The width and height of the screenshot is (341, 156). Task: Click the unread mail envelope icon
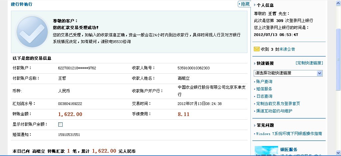coord(256,49)
